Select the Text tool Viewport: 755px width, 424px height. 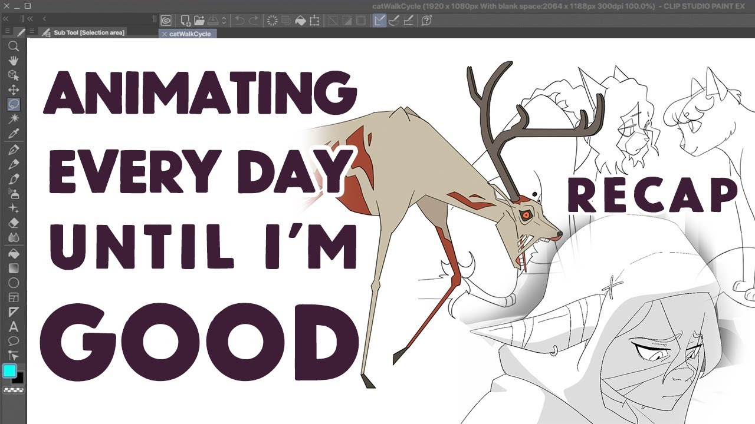tap(13, 327)
